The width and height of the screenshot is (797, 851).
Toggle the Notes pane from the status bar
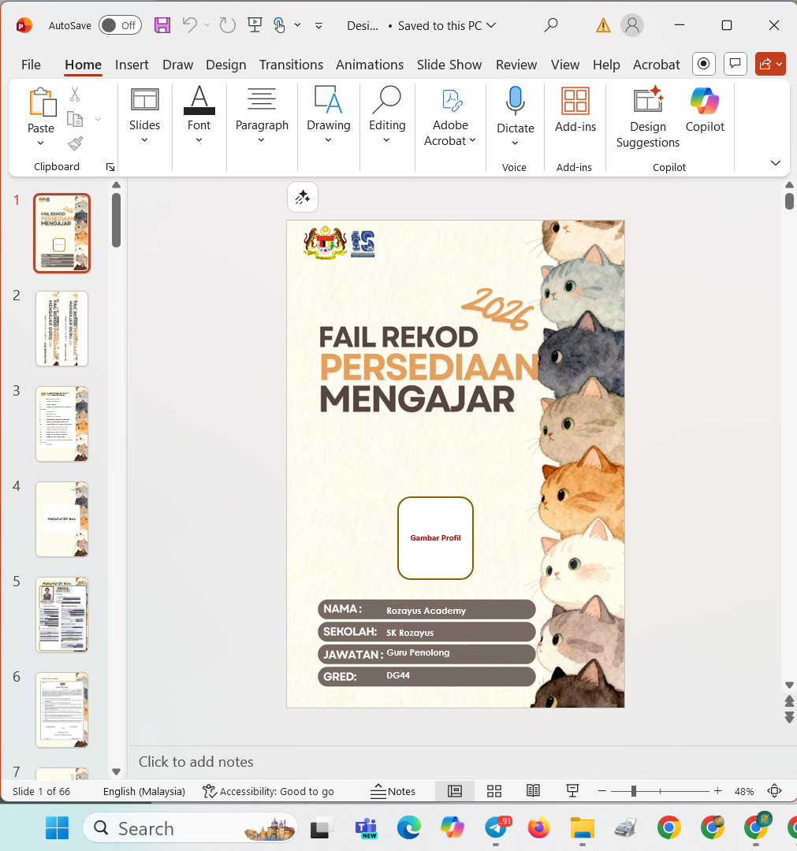pos(393,791)
